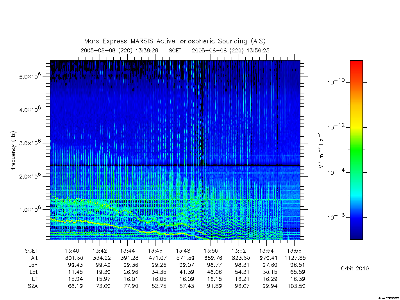Click latitude value 26.96
This screenshot has height=300, width=400.
point(131,272)
